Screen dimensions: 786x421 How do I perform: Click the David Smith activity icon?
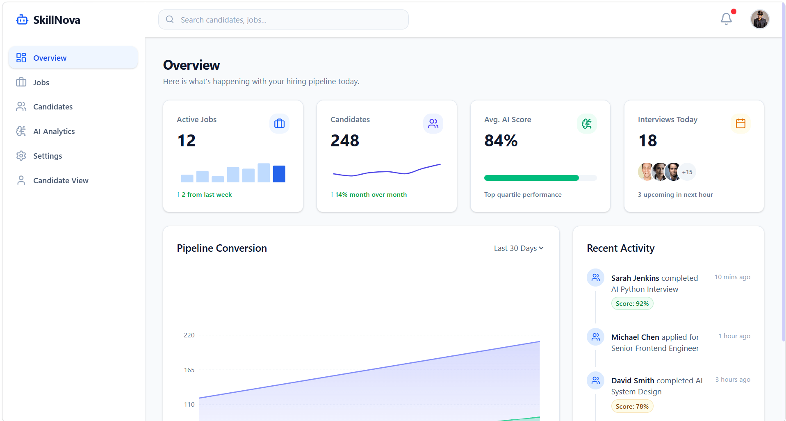pos(595,380)
